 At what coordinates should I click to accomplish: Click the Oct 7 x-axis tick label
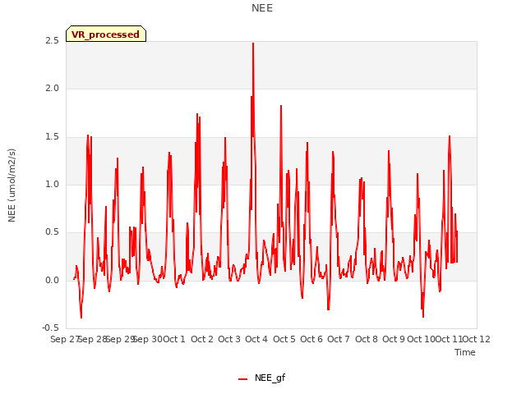point(339,339)
